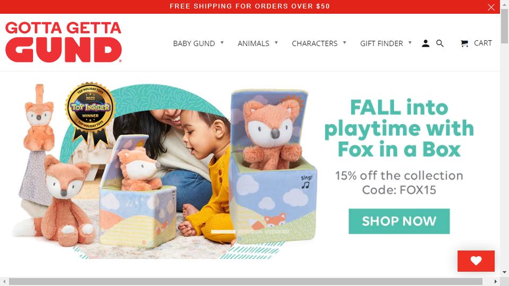
Task: Select the CHARACTERS navigation item
Action: point(314,43)
